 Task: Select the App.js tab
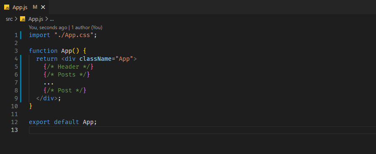(x=25, y=7)
